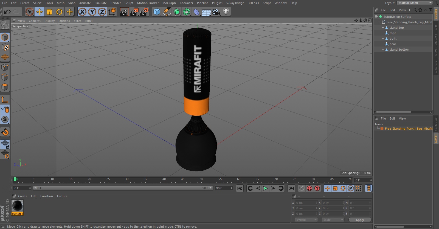This screenshot has height=229, width=439.
Task: Click the Apply button
Action: [x=360, y=220]
